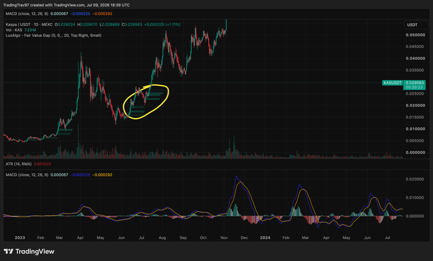The width and height of the screenshot is (433, 261).
Task: Click price axis label 0.045000
Action: tap(415, 46)
